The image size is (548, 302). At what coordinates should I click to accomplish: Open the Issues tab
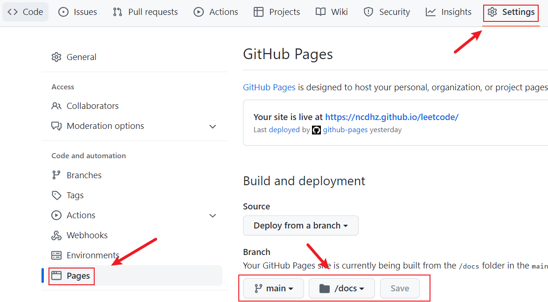tap(77, 12)
